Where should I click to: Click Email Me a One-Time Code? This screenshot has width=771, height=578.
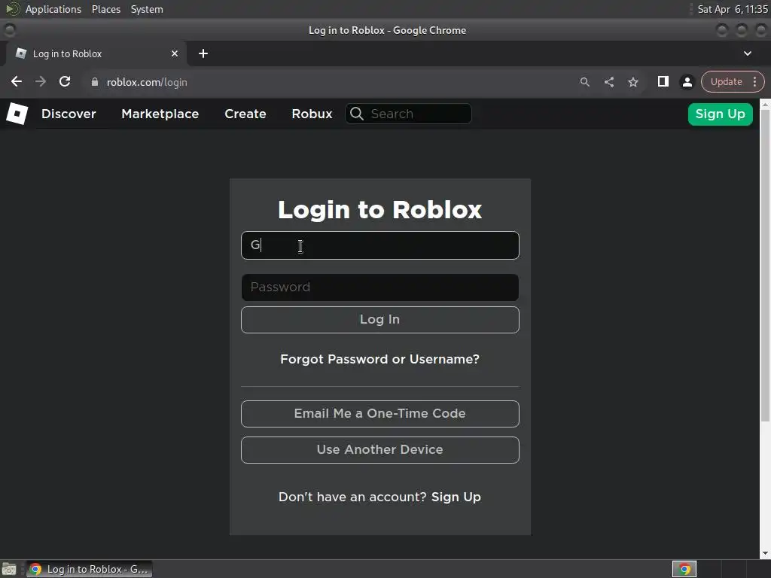coord(379,414)
